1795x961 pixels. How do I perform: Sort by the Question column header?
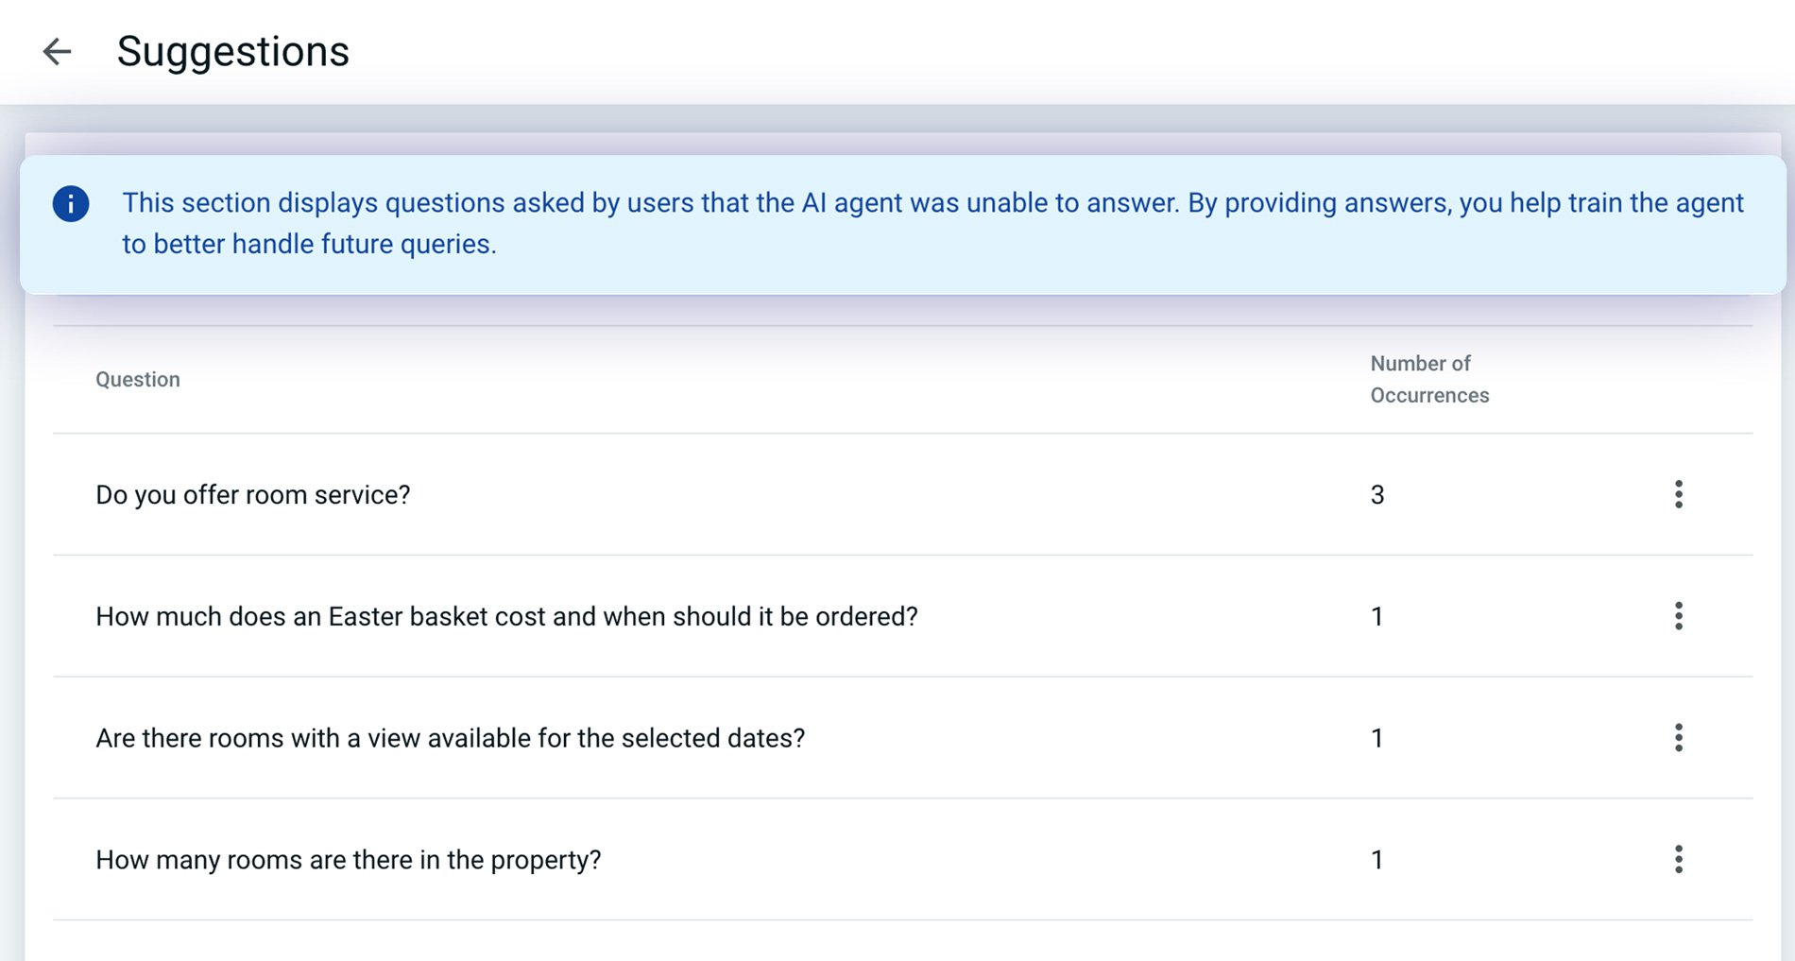(138, 379)
